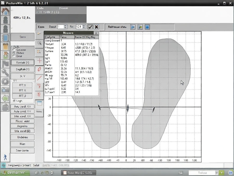Select the red crosshair tool

tap(40, 61)
